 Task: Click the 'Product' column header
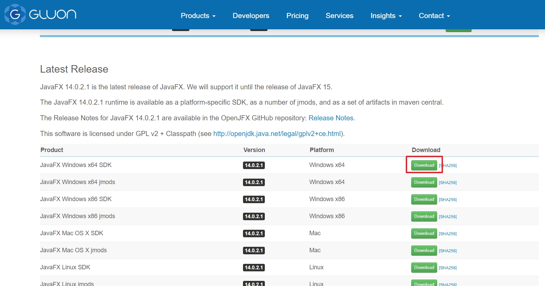point(52,150)
